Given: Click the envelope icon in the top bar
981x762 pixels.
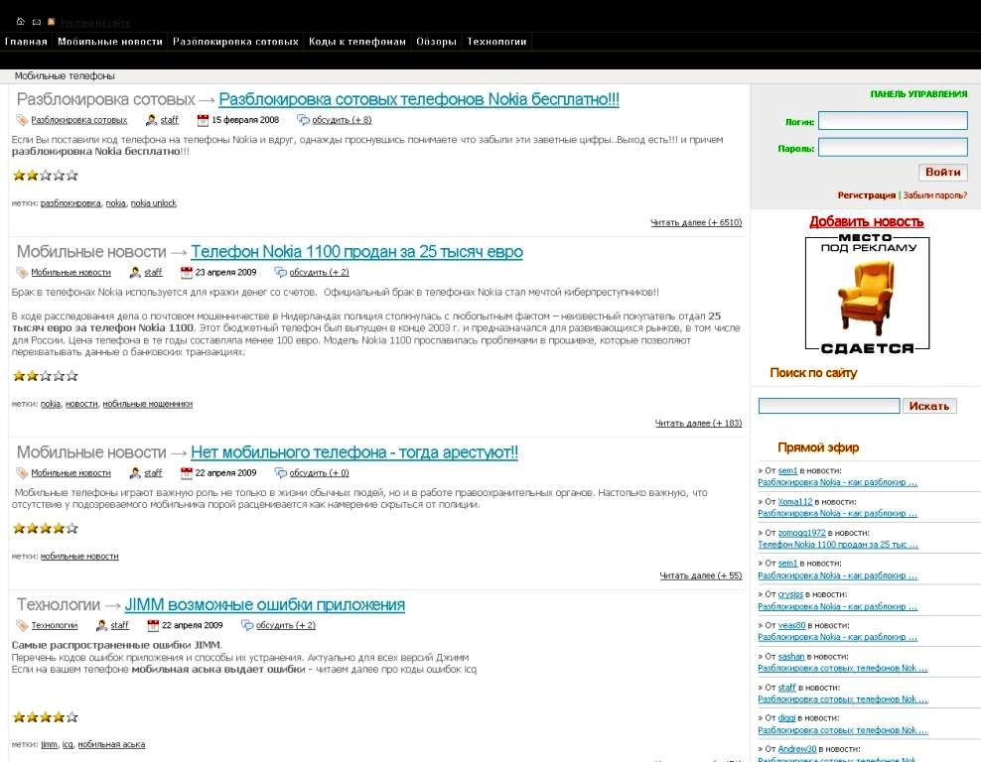Looking at the screenshot, I should [37, 22].
